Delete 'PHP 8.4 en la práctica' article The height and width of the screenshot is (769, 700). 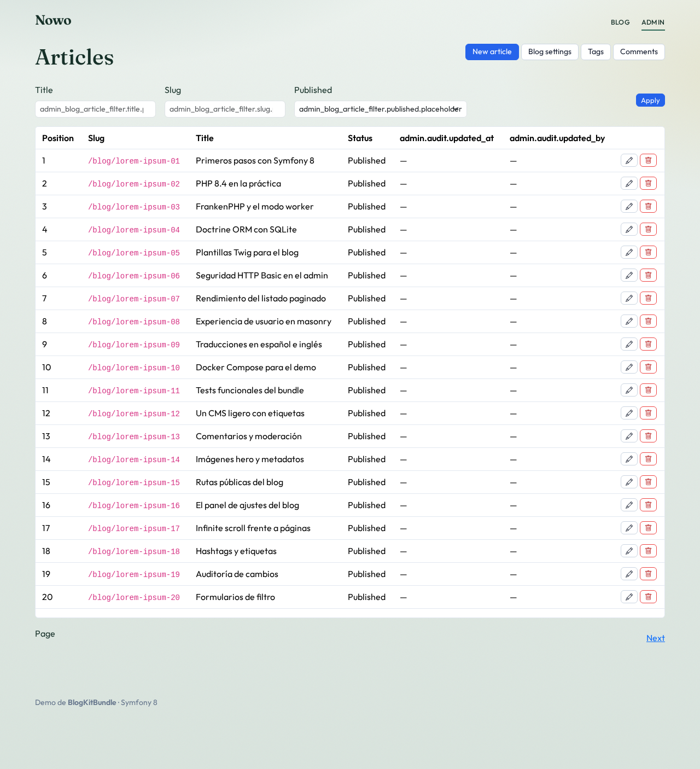pyautogui.click(x=648, y=183)
